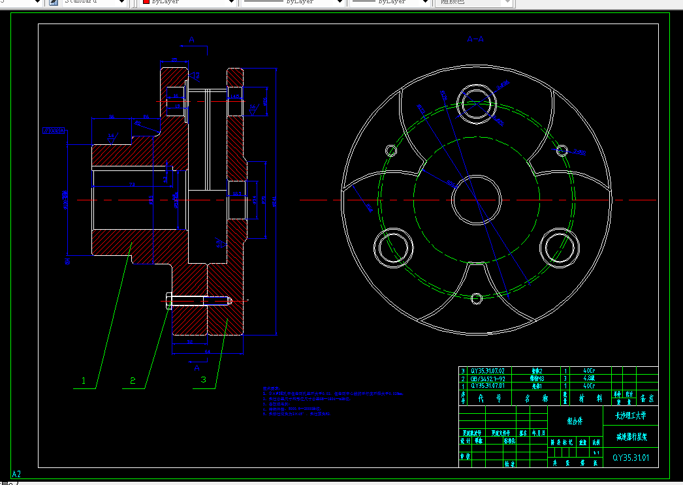This screenshot has height=485, width=683.
Task: Expand the ByLayer lineweight dropdown arrow
Action: (426, 2)
